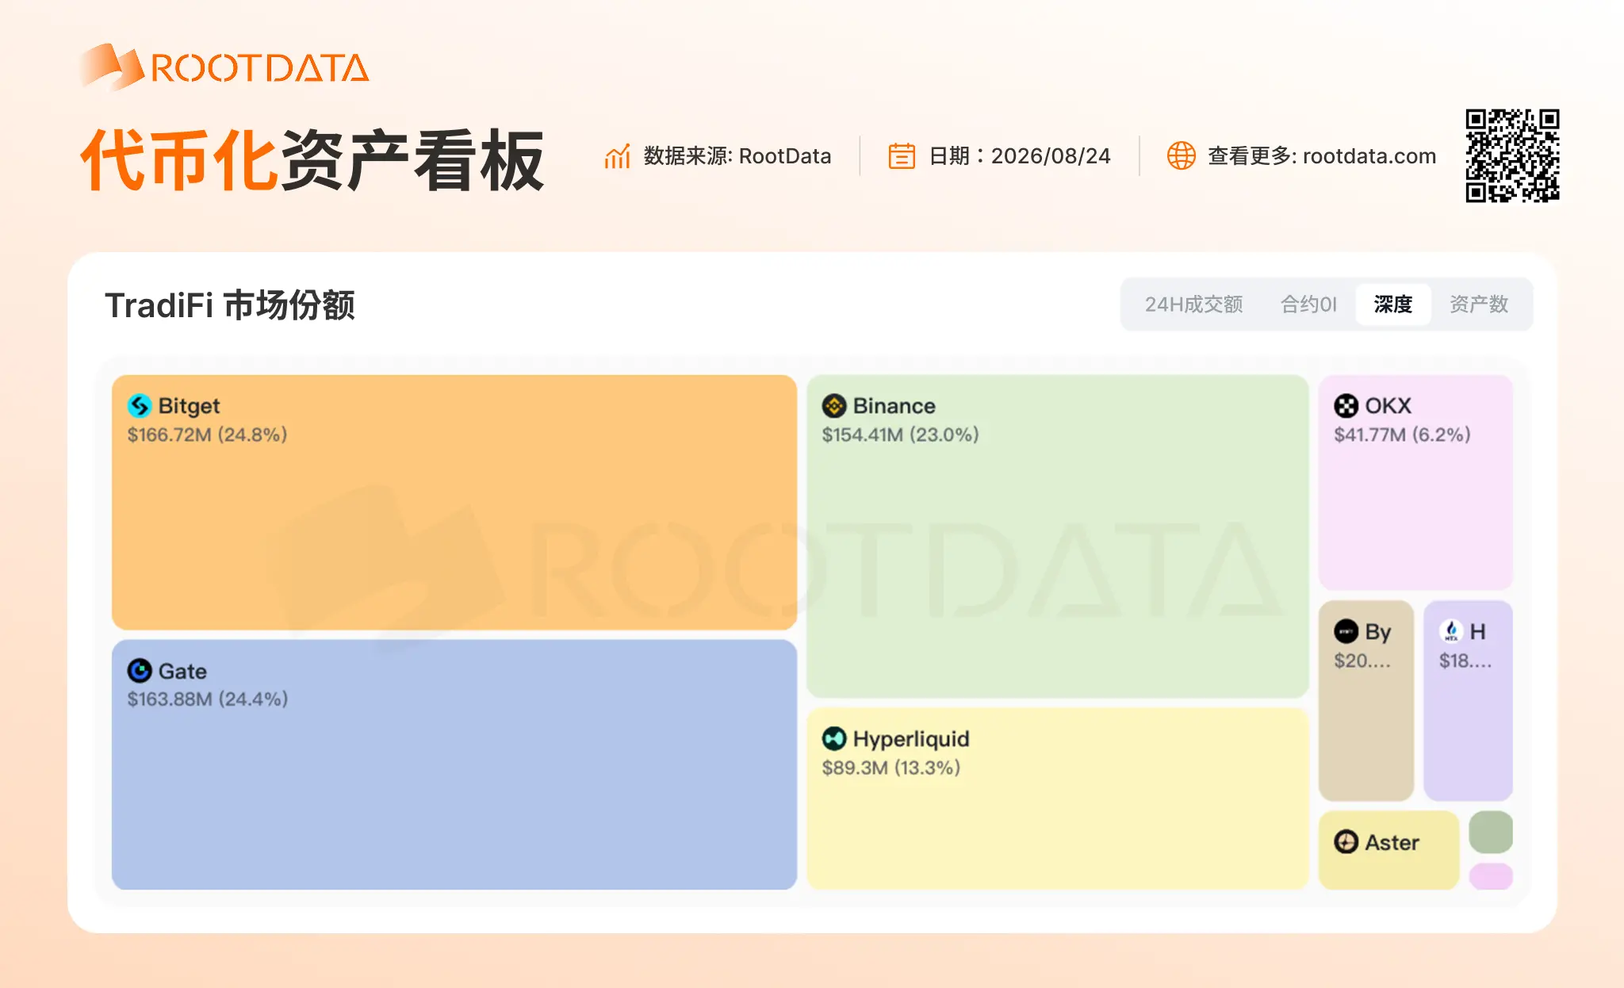Viewport: 1624px width, 988px height.
Task: Click the Binance name label
Action: click(894, 406)
